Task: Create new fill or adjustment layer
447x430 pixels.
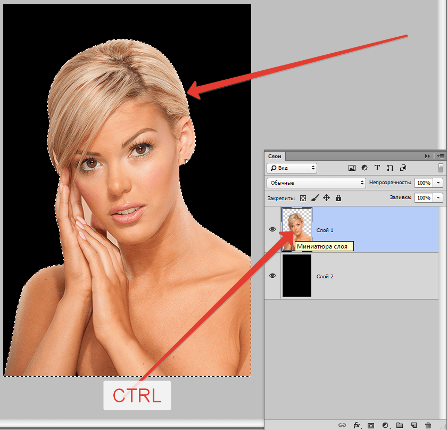Action: tap(385, 425)
